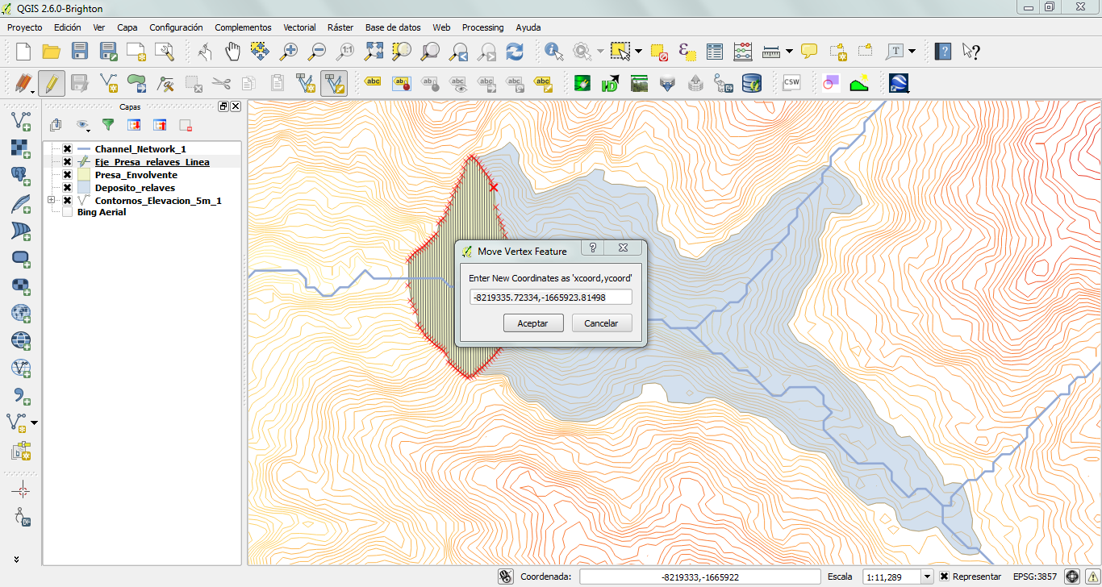This screenshot has height=587, width=1102.
Task: Select the Channel_Network_1 layer name
Action: pos(140,149)
